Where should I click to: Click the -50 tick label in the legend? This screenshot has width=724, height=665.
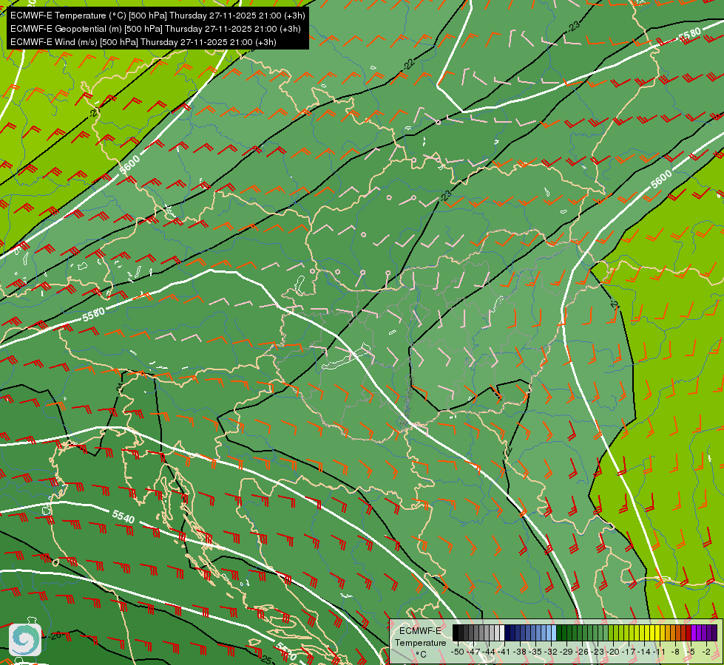(458, 652)
